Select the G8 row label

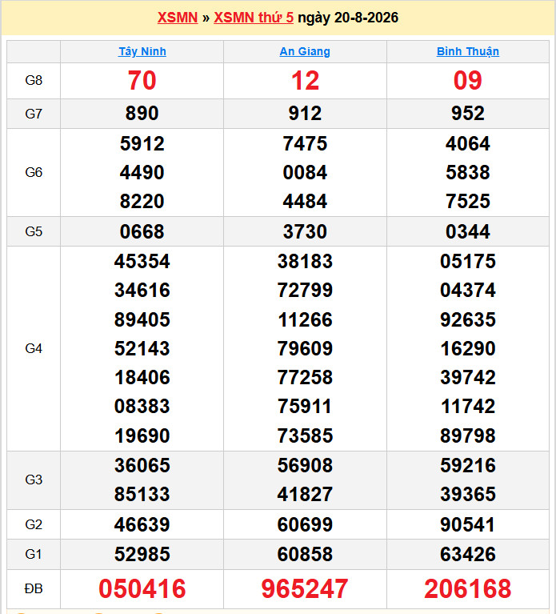click(x=34, y=80)
